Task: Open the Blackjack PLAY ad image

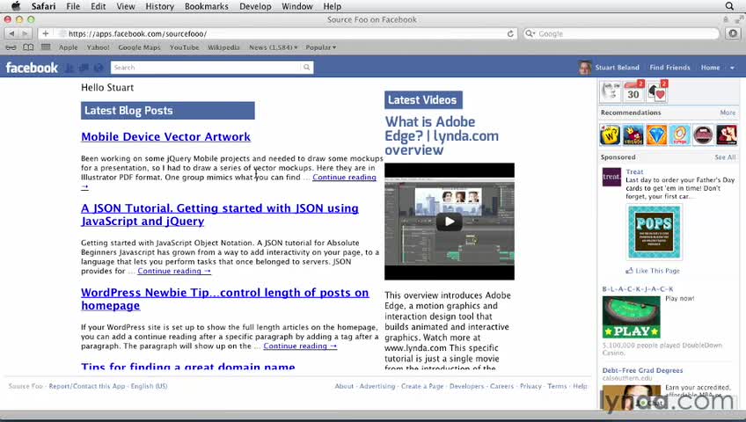Action: (x=632, y=317)
